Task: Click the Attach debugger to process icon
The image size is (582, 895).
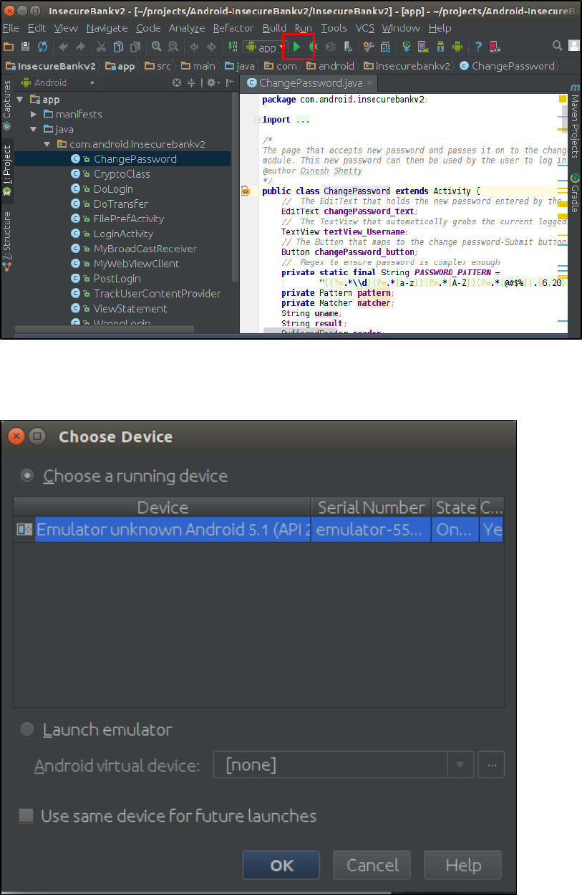Action: pyautogui.click(x=348, y=47)
